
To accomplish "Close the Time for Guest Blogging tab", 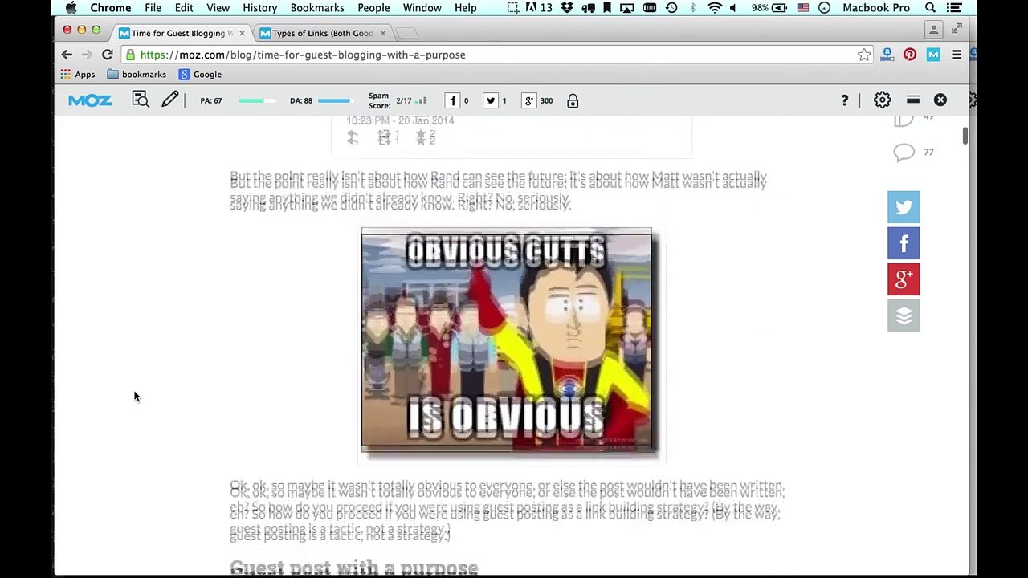I will pos(242,33).
